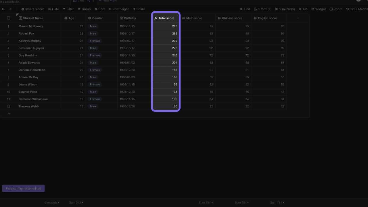This screenshot has height=207, width=368.
Task: Select the Eleanor Pena name cell
Action: (x=39, y=92)
